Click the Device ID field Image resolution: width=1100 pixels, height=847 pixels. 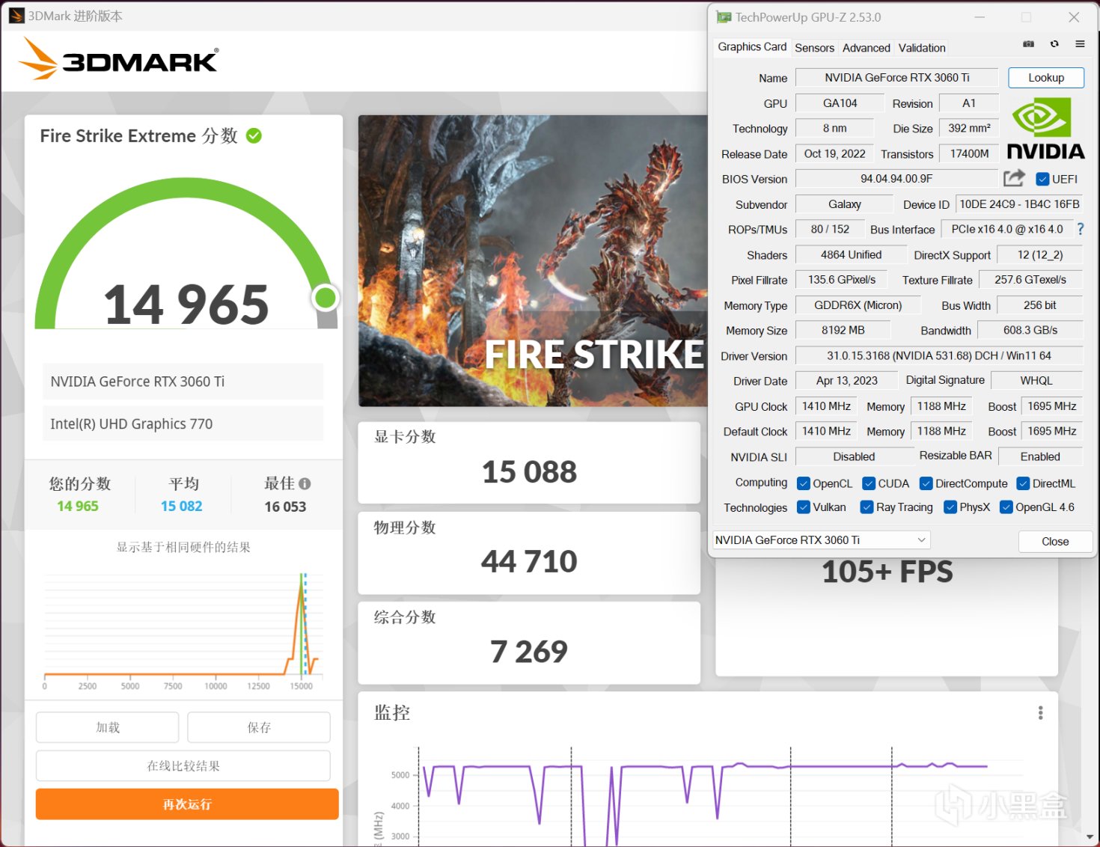click(1019, 204)
